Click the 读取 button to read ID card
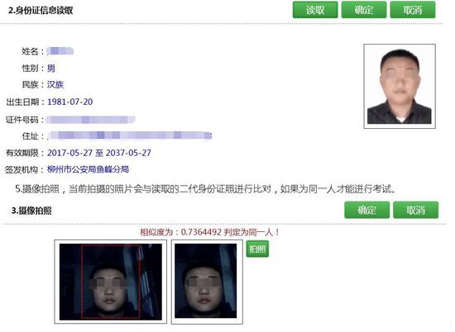The width and height of the screenshot is (455, 332). coord(315,10)
